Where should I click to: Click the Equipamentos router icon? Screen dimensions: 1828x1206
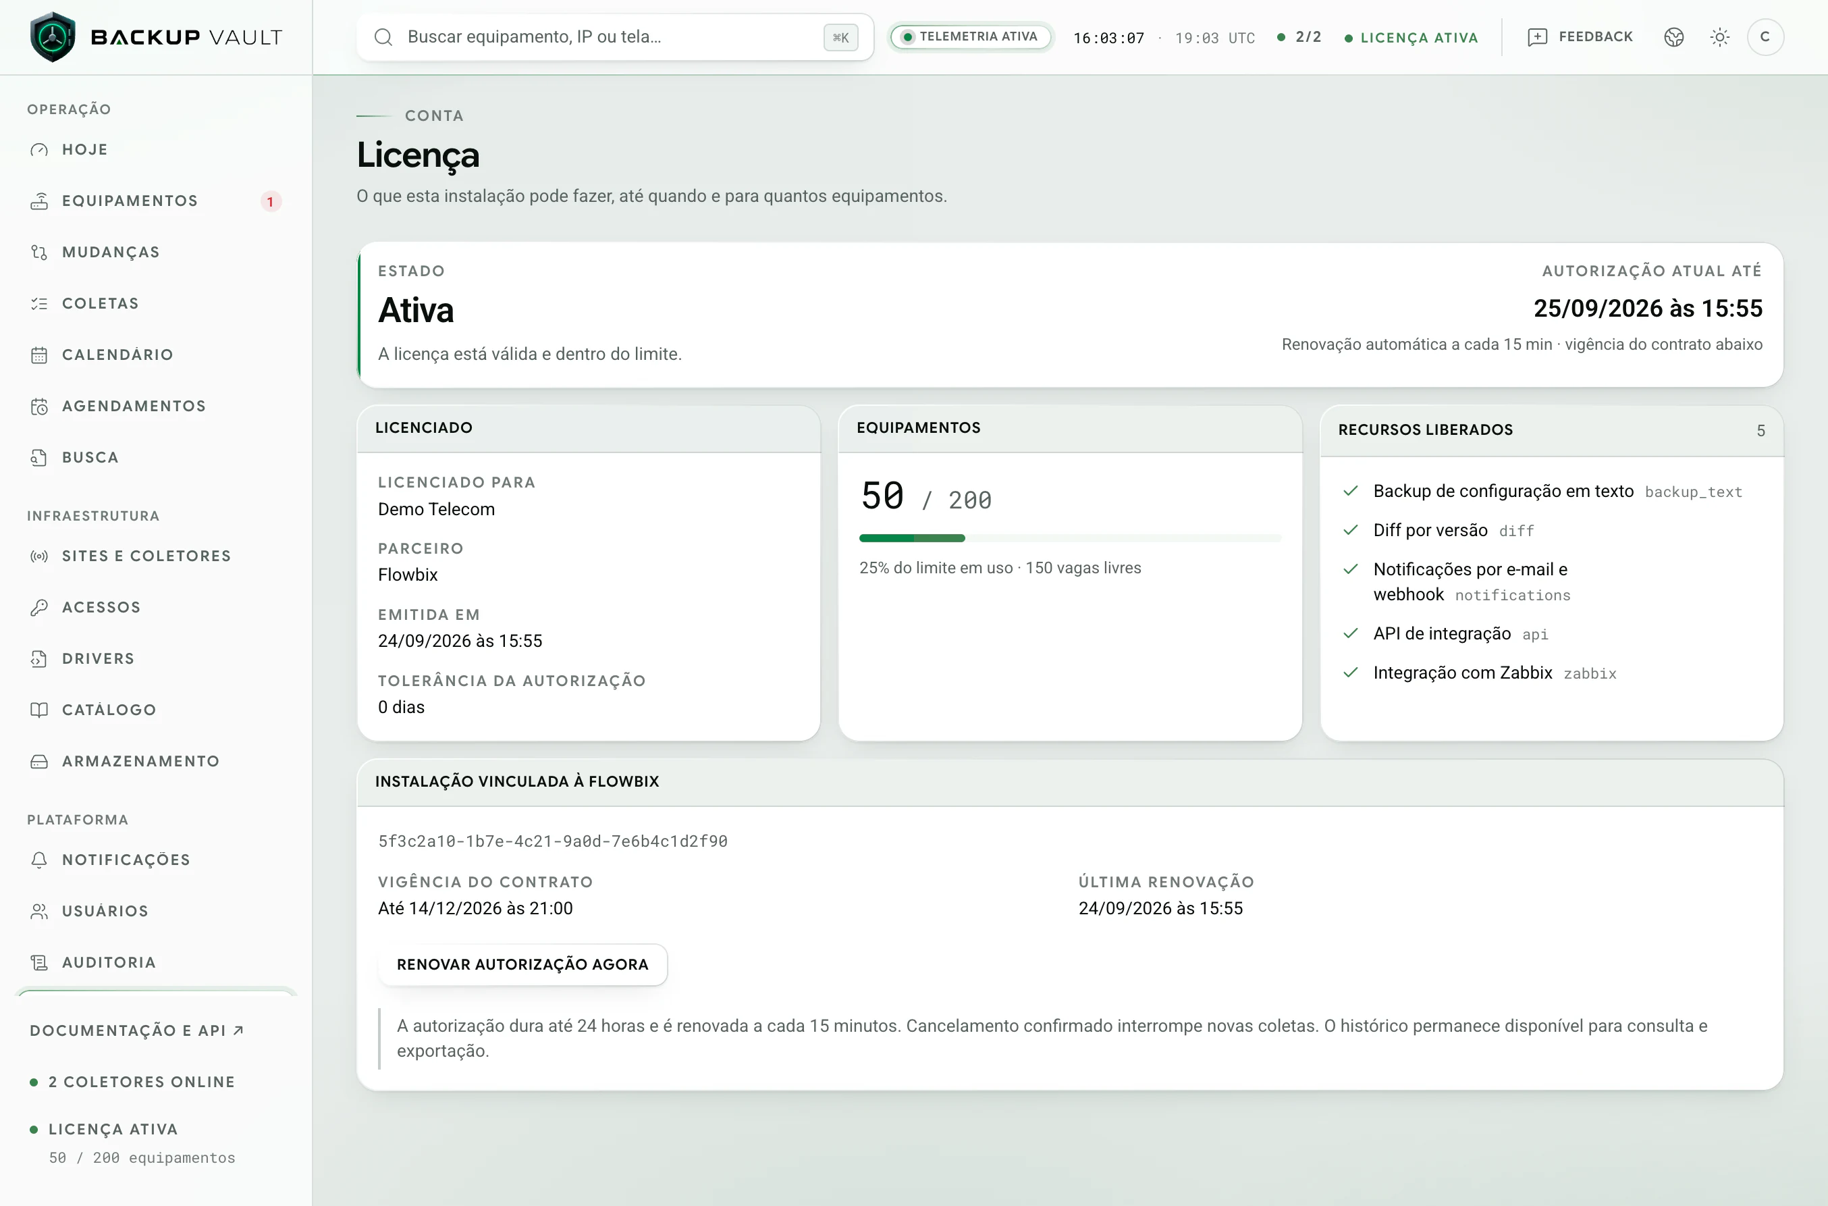coord(39,201)
